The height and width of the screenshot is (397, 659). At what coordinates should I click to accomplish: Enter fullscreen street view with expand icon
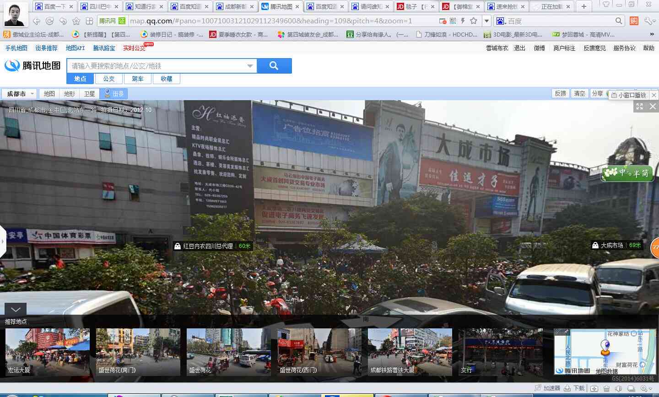tap(640, 106)
